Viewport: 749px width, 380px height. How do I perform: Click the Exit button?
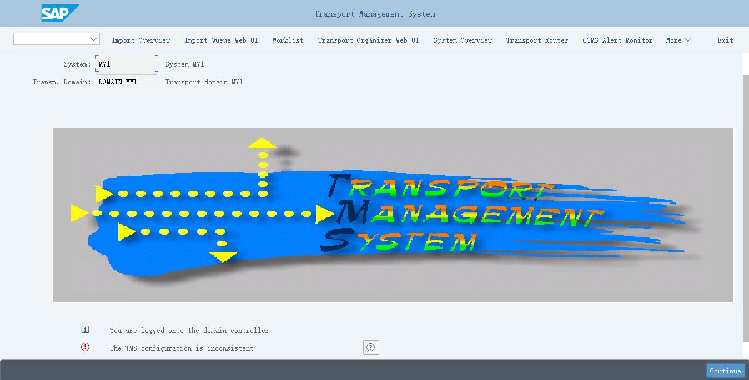(x=725, y=40)
